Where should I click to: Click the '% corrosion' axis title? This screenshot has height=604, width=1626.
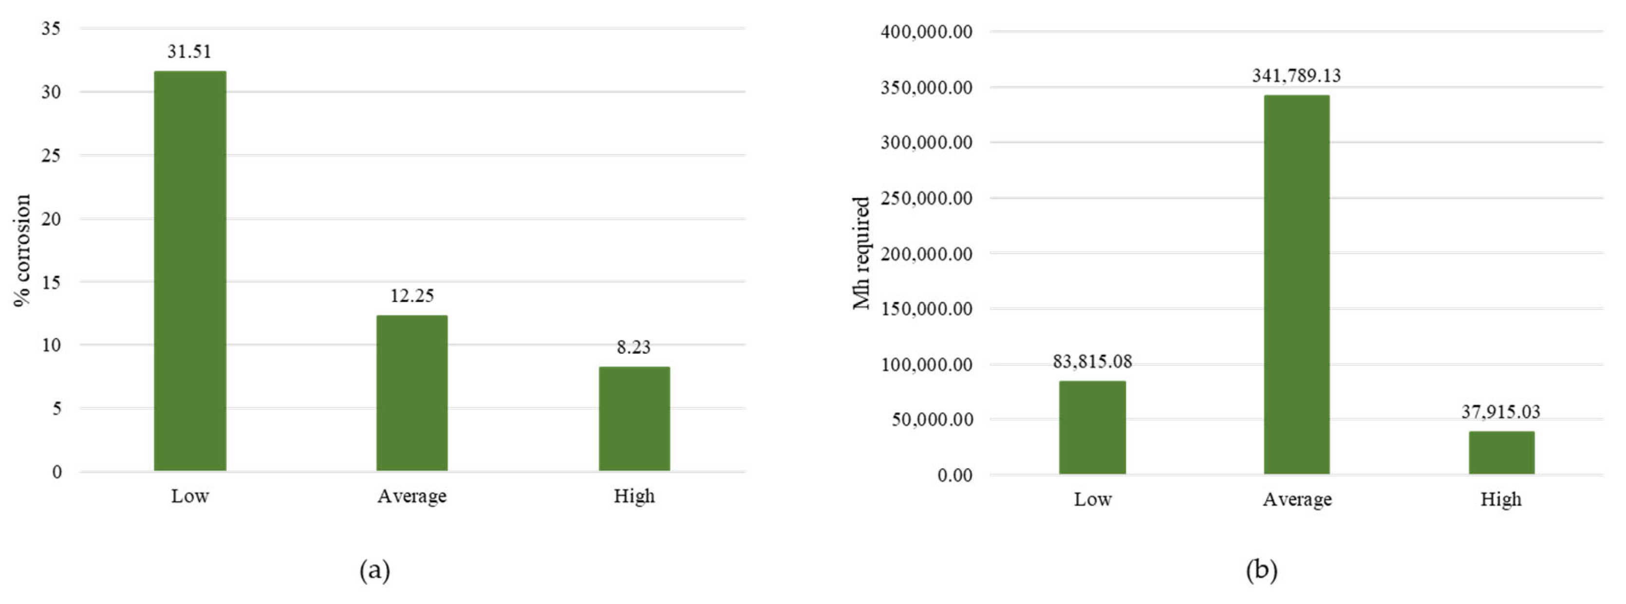pyautogui.click(x=23, y=251)
